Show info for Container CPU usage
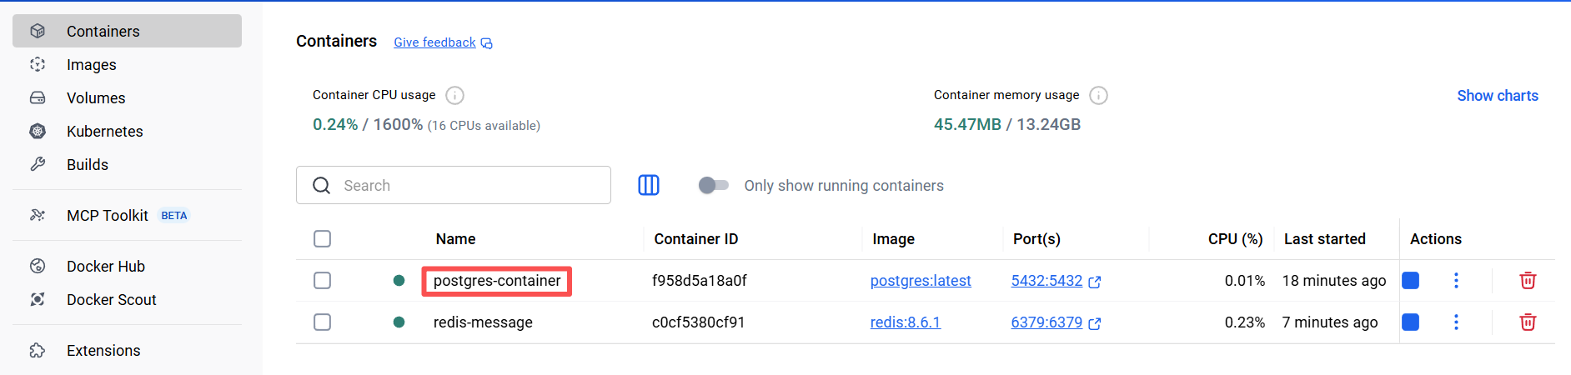The image size is (1571, 375). tap(454, 95)
